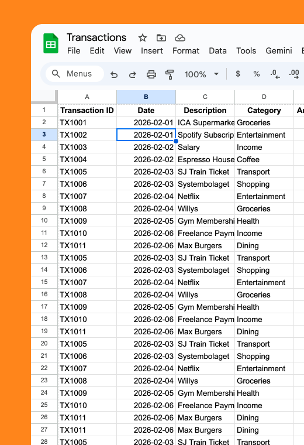Select column B header
Image resolution: width=304 pixels, height=445 pixels.
(146, 97)
